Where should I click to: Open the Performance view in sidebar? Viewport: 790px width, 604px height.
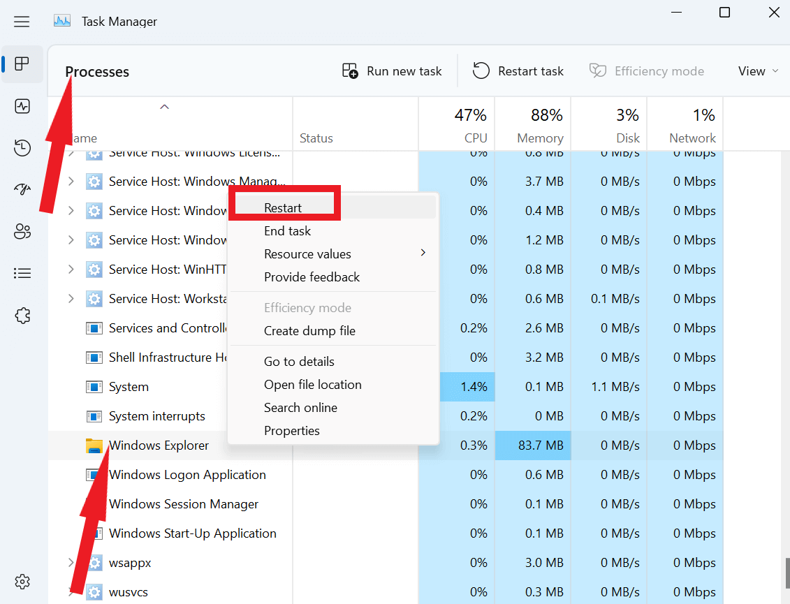coord(22,106)
